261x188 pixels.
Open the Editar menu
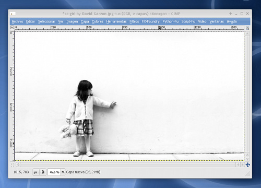tap(30, 21)
